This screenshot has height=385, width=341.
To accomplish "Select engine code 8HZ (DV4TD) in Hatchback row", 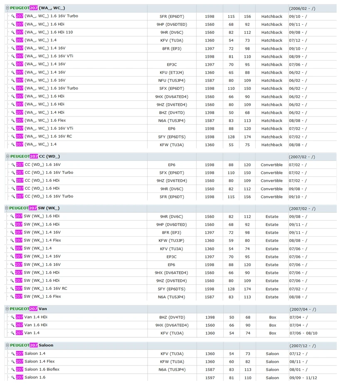I will point(172,113).
